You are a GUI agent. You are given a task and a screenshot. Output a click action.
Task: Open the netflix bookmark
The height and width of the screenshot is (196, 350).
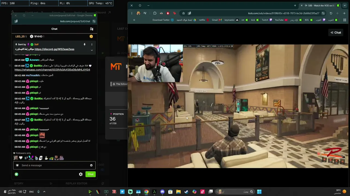204,20
